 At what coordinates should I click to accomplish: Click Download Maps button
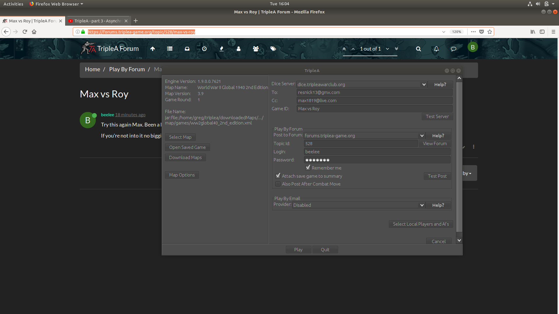coord(185,157)
